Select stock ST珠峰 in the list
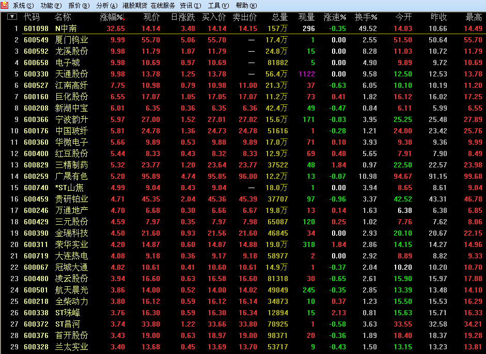The image size is (486, 354). [x=68, y=313]
